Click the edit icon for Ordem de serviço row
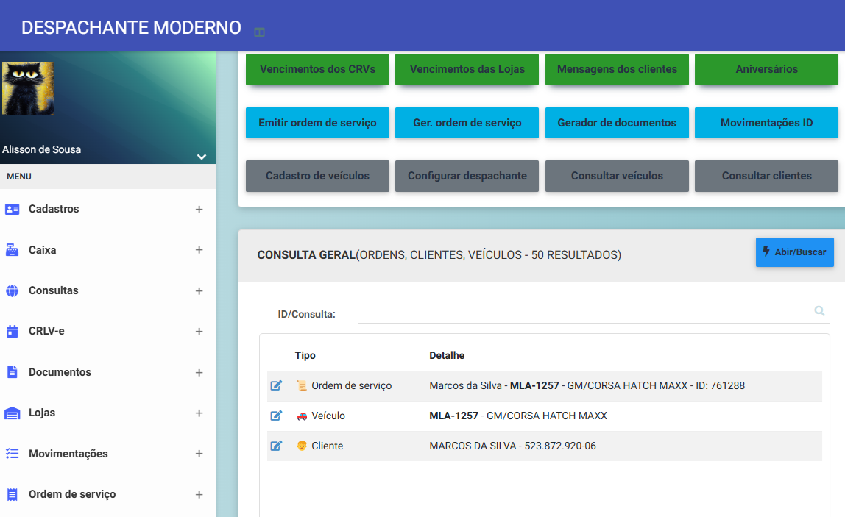 click(x=276, y=385)
